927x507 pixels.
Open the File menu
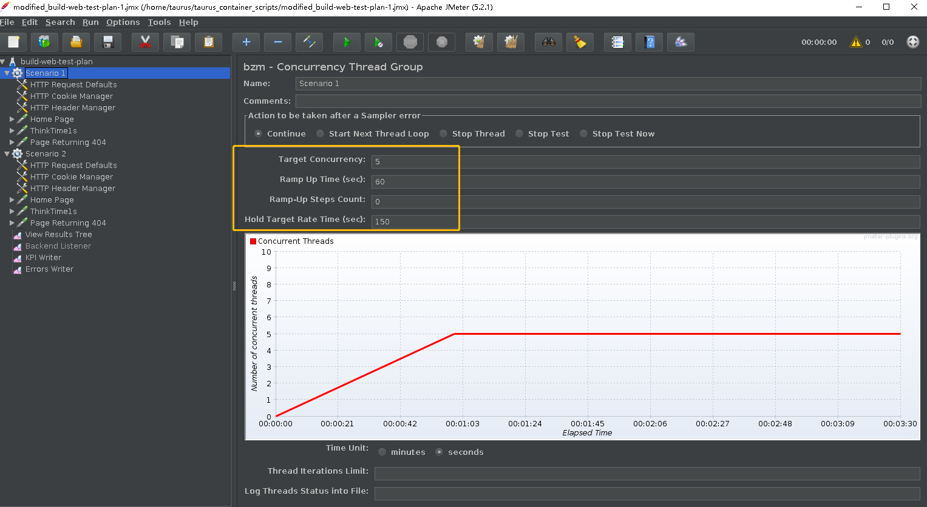(7, 22)
